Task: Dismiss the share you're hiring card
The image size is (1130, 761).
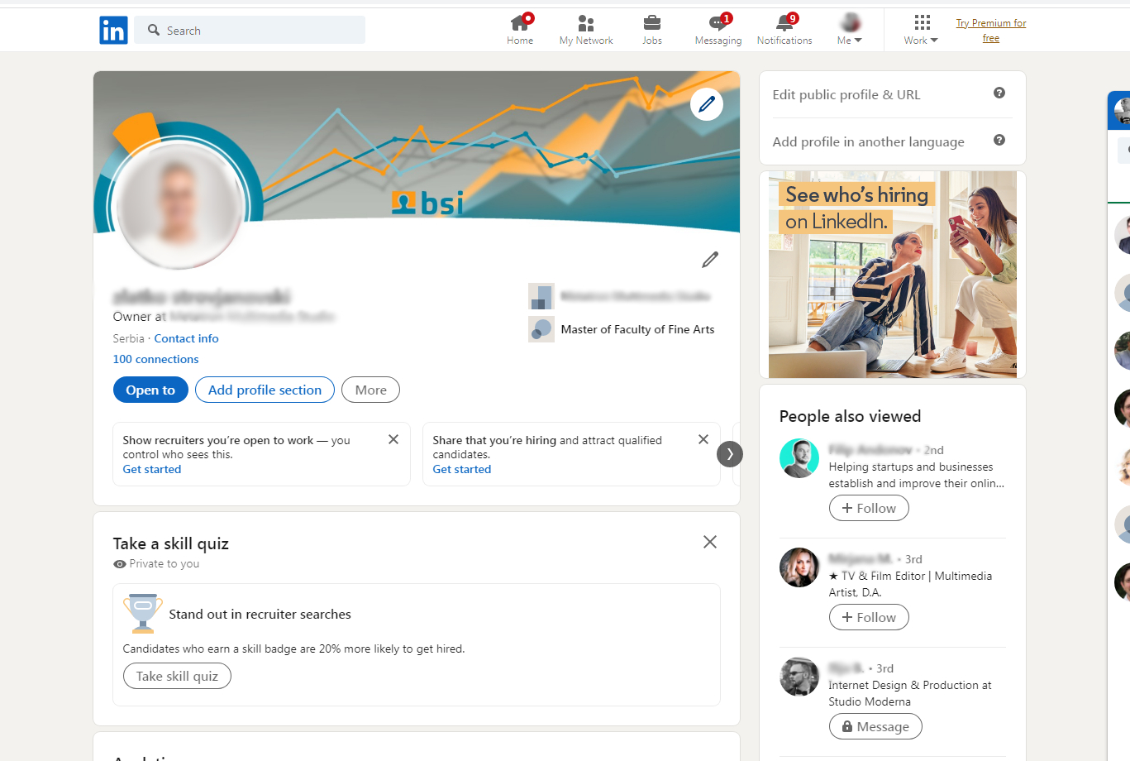Action: pos(703,439)
